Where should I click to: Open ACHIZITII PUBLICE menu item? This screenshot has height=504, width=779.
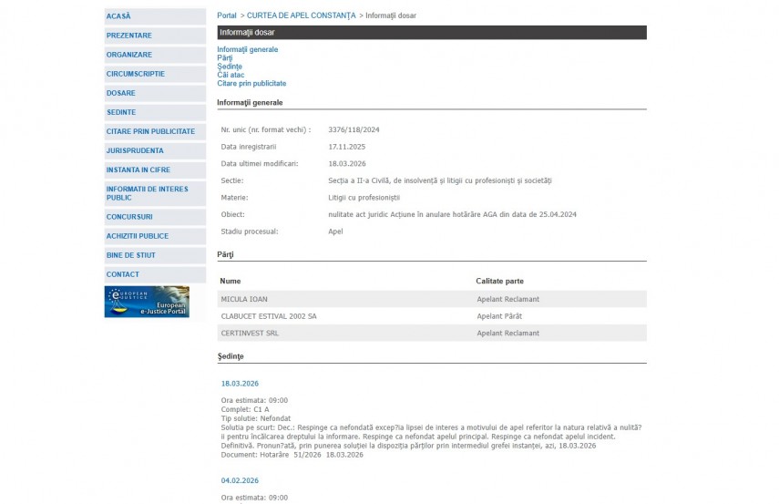(138, 236)
